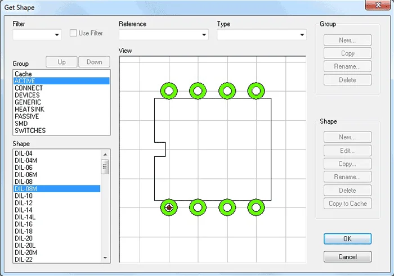This screenshot has height=276, width=394.
Task: Pick shape DIL-06M
Action: pos(57,174)
